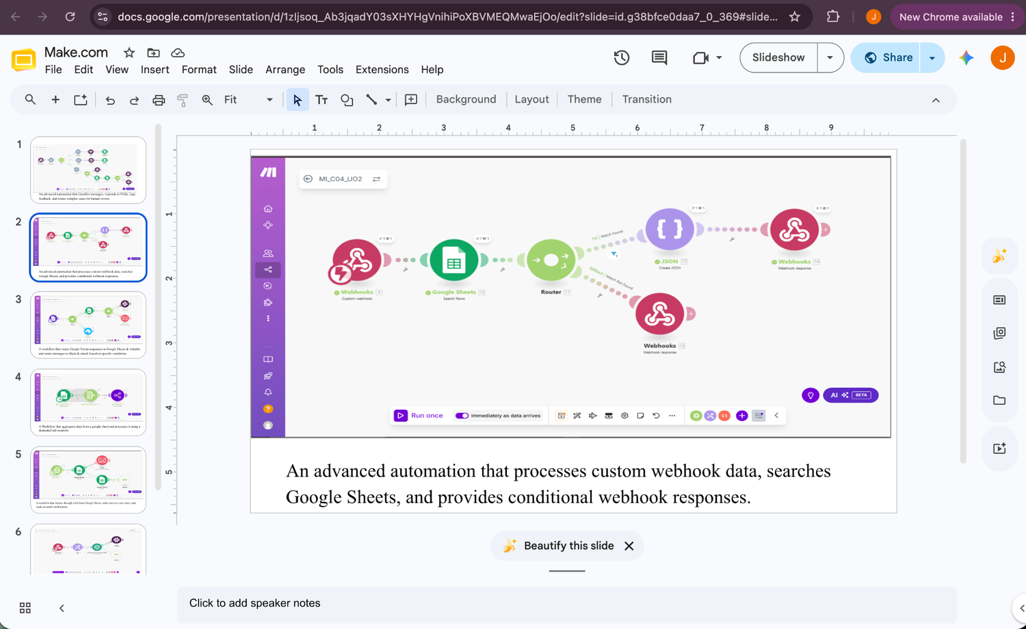
Task: Open the File menu
Action: point(53,70)
